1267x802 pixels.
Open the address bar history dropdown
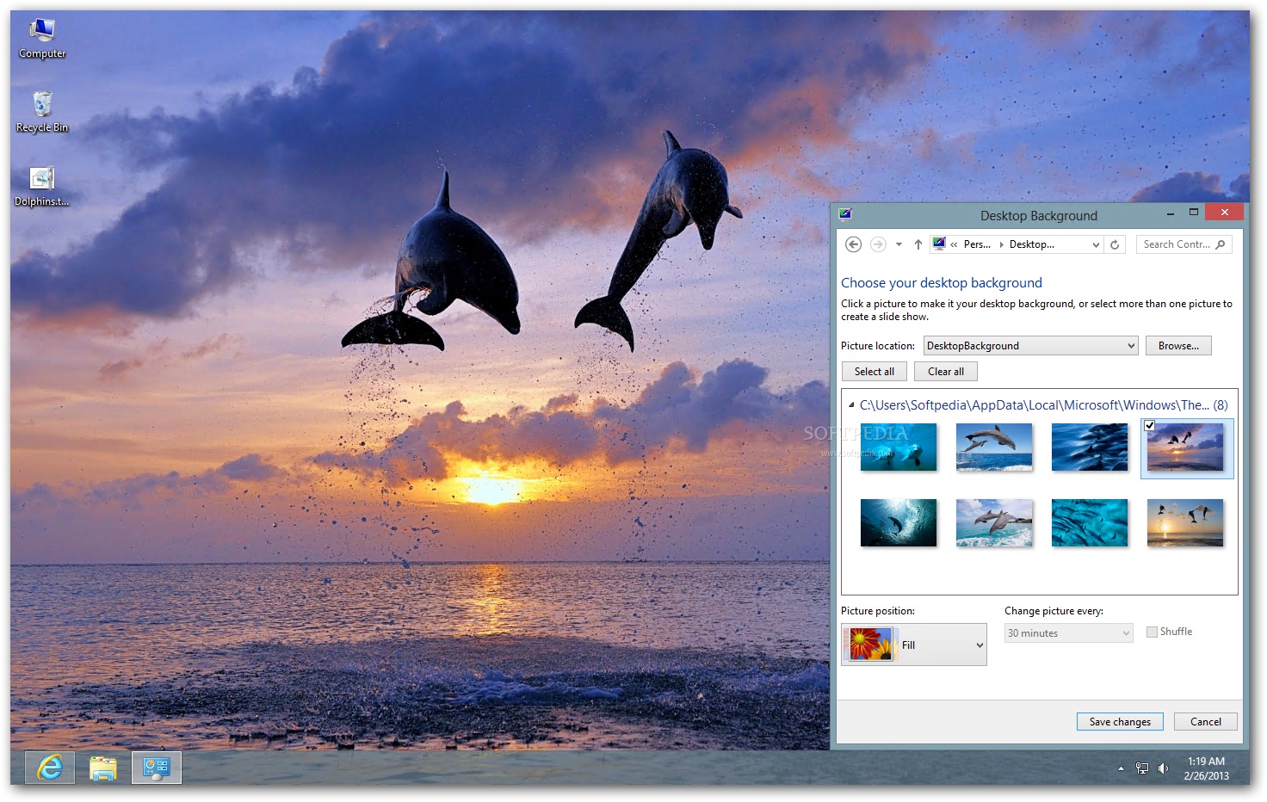(x=1096, y=244)
